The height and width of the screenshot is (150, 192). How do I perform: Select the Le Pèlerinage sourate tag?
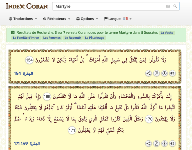click(95, 38)
